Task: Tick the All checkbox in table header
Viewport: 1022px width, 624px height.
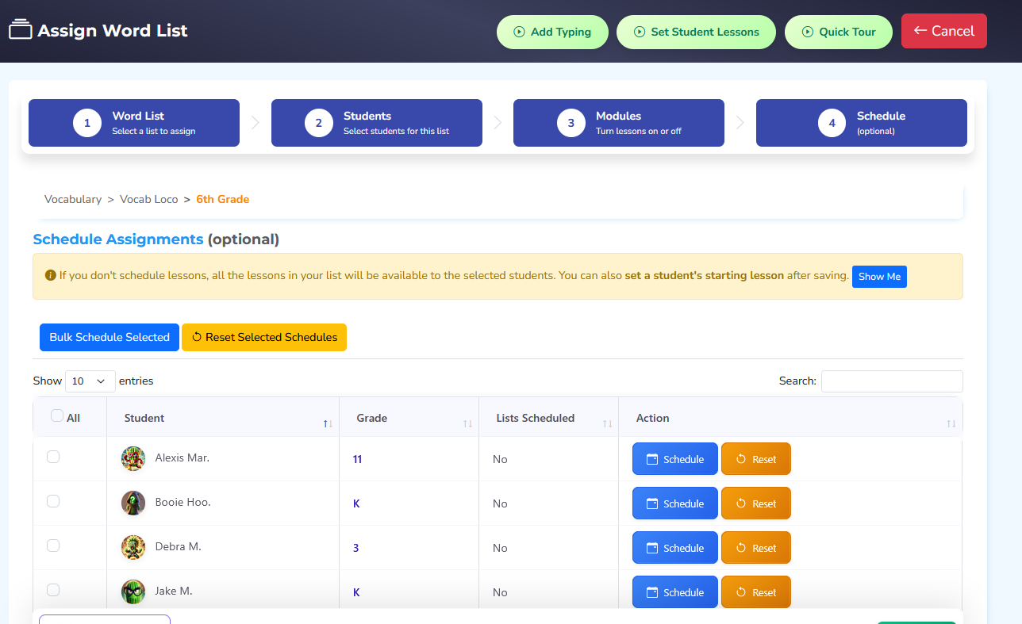Action: [57, 415]
